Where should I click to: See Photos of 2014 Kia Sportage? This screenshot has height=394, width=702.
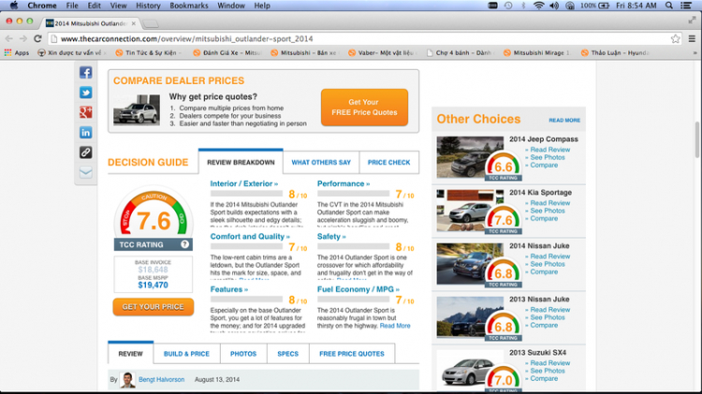click(548, 211)
